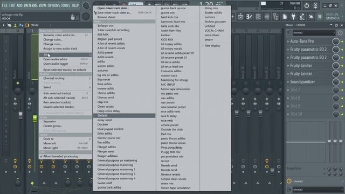Open the Mixer toolbar icon with faders
Image resolution: width=345 pixels, height=194 pixels.
(267, 17)
